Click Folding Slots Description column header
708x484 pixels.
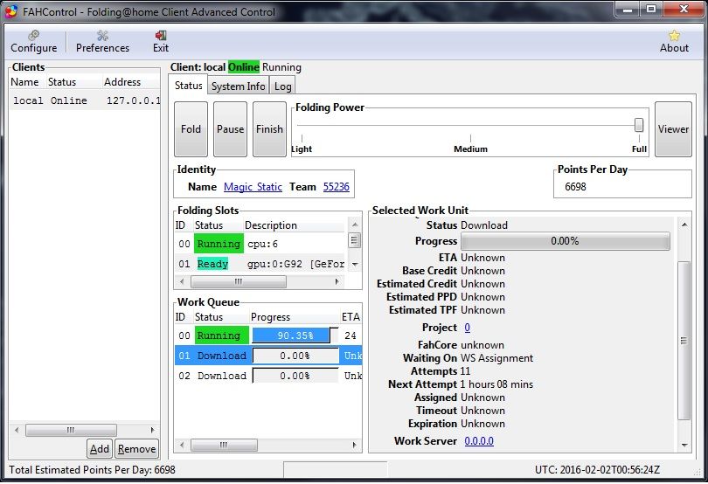coord(294,225)
